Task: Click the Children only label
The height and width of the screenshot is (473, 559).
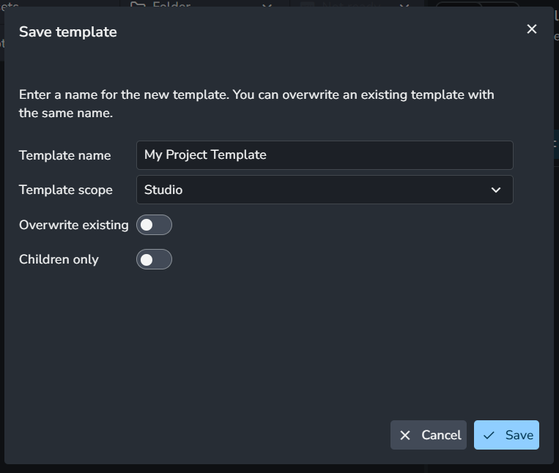Action: [x=59, y=260]
